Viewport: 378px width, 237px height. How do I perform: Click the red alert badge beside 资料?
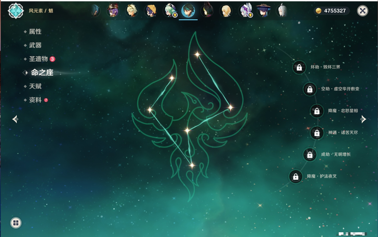(x=46, y=100)
